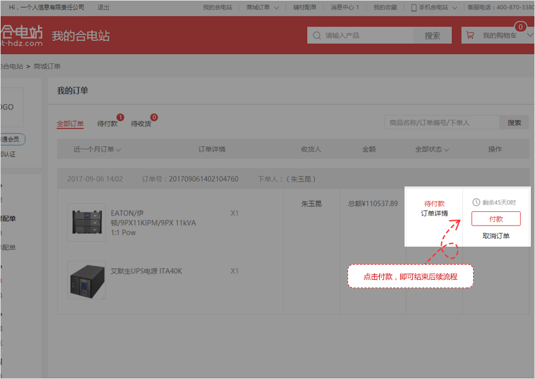Click the 艾默生UPS电源 product thumbnail
535x379 pixels.
(87, 280)
